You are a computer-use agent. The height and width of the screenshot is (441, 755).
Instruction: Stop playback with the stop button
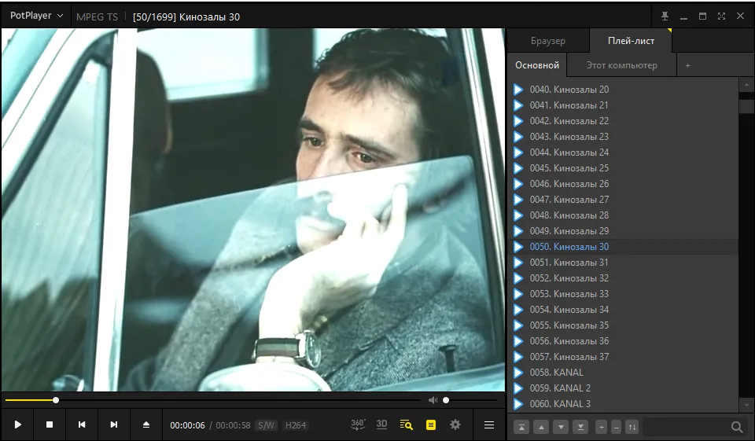point(50,424)
